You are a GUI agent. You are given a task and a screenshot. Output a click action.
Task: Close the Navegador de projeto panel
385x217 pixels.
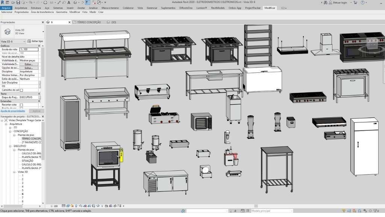[42, 117]
